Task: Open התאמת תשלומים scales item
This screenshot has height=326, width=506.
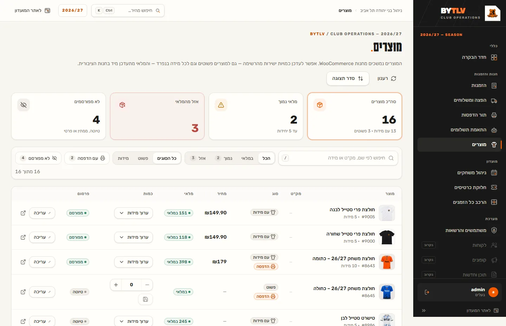Action: (459, 130)
